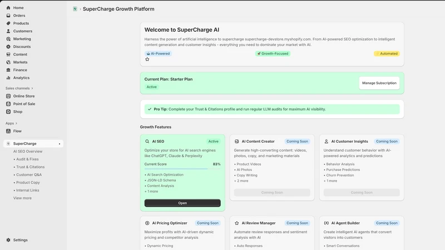Click the Automated badge

point(387,53)
